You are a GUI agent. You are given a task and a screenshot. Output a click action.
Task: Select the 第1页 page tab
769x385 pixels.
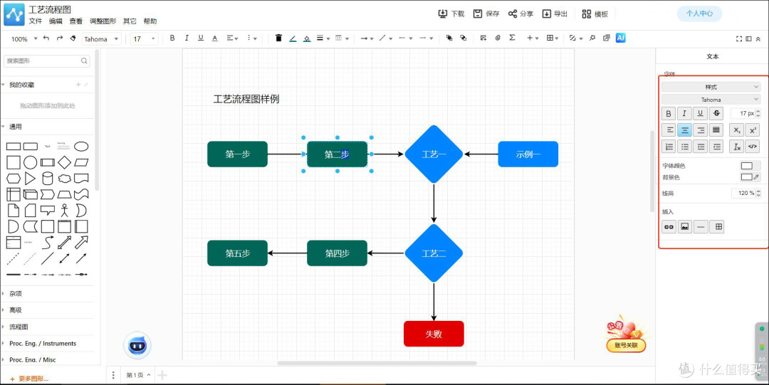pos(138,375)
